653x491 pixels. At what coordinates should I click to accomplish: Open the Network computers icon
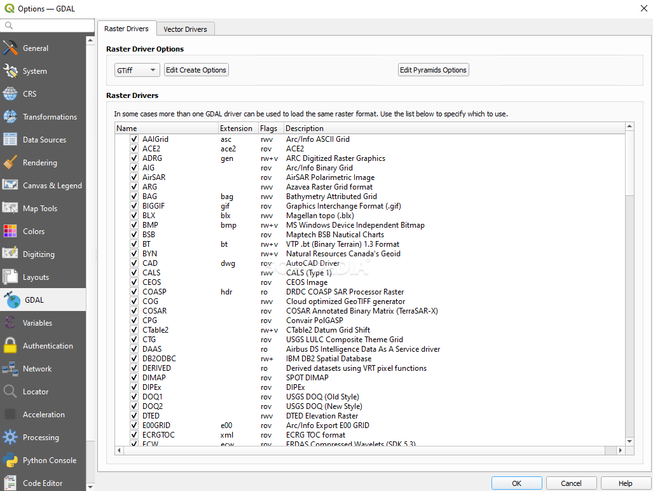point(10,368)
